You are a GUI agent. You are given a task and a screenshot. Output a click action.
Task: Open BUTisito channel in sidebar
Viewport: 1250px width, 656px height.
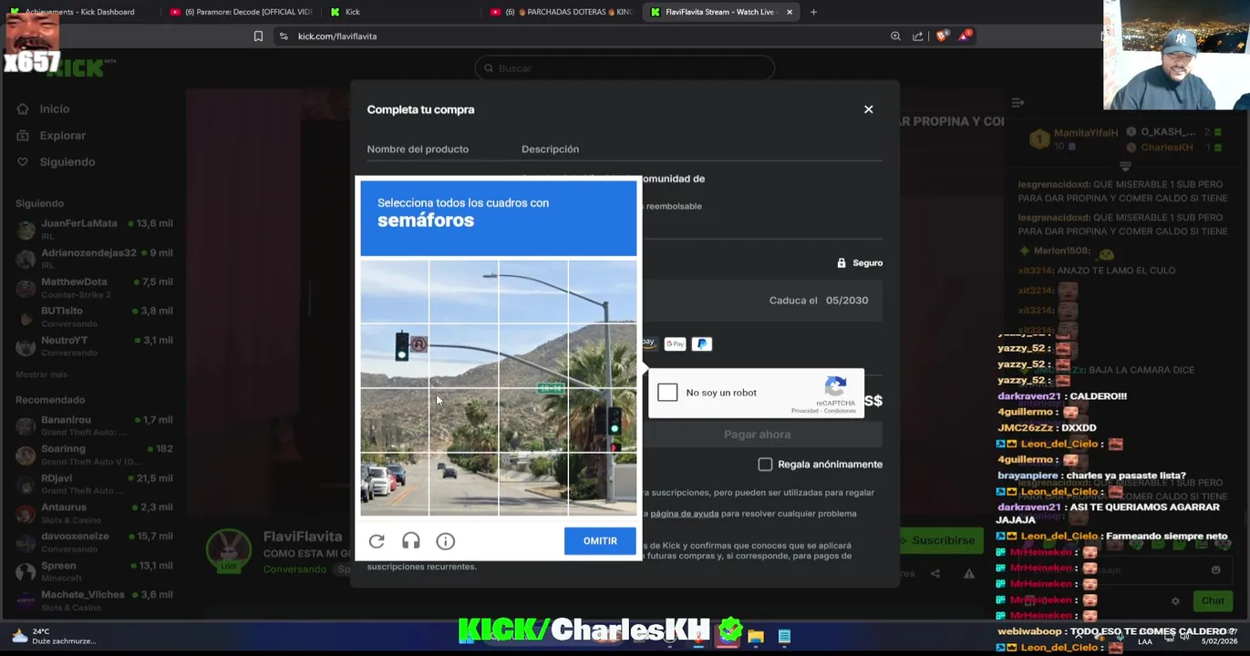(94, 316)
